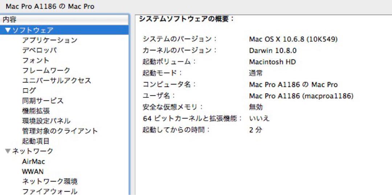Click the 無効 secure virtual memory value
Image resolution: width=392 pixels, height=195 pixels.
(x=256, y=107)
